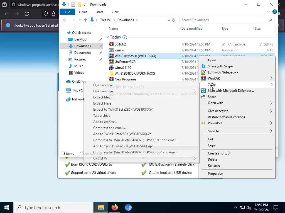This screenshot has height=213, width=285.
Task: Reload the page in the browser window
Action: [27, 14]
